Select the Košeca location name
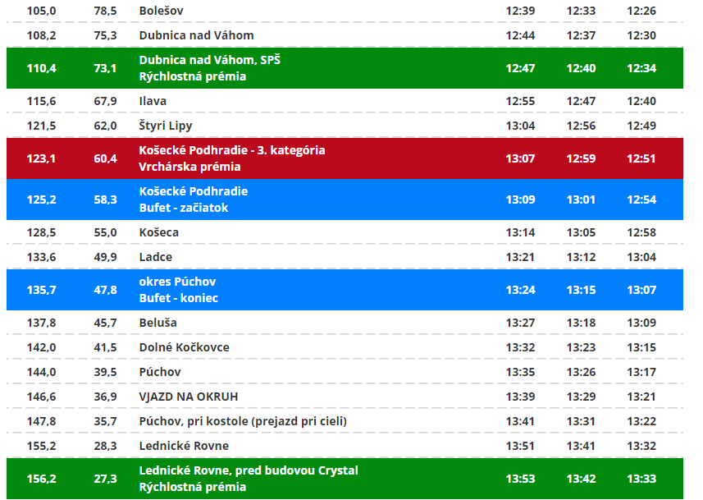Viewport: 703px width, 500px height. tap(158, 232)
